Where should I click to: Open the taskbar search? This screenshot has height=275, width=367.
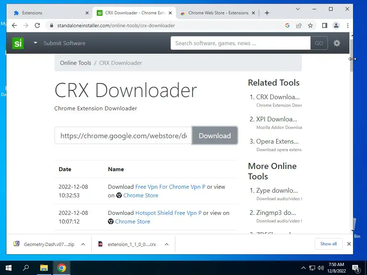click(x=26, y=268)
